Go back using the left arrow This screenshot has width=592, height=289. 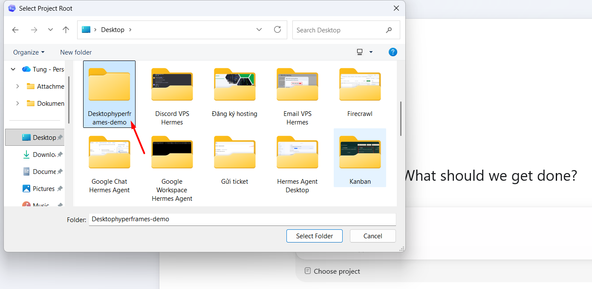coord(15,30)
